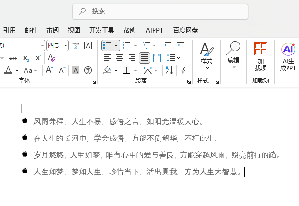This screenshot has width=299, height=206.
Task: Toggle character shading
Action: pyautogui.click(x=76, y=70)
